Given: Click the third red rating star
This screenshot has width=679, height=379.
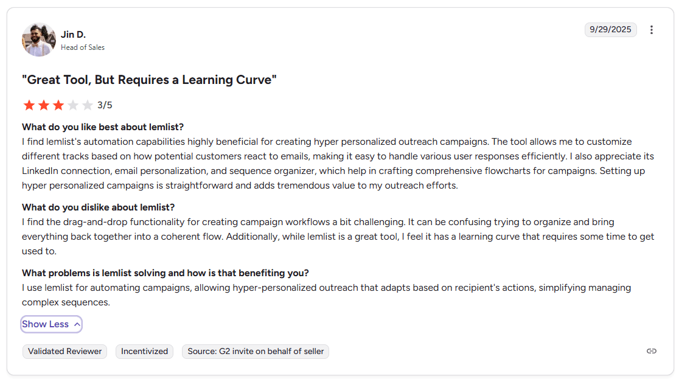Looking at the screenshot, I should (x=58, y=105).
